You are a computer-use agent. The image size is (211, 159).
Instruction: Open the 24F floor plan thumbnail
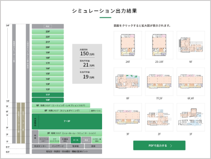pos(128,45)
